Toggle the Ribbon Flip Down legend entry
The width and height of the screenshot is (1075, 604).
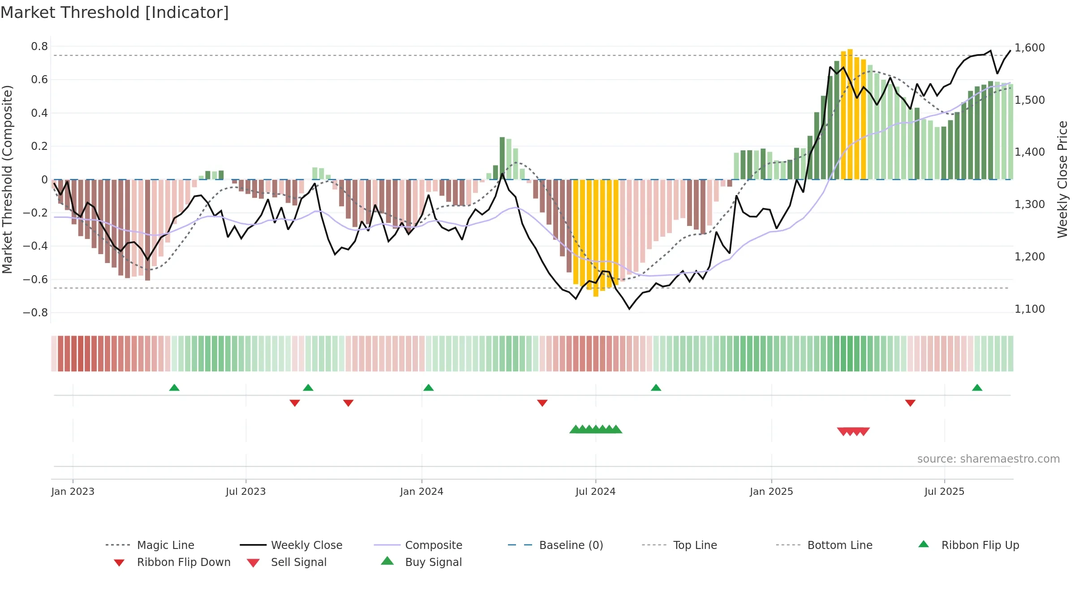coord(172,562)
